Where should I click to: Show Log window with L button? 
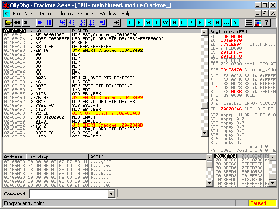(x=130, y=23)
